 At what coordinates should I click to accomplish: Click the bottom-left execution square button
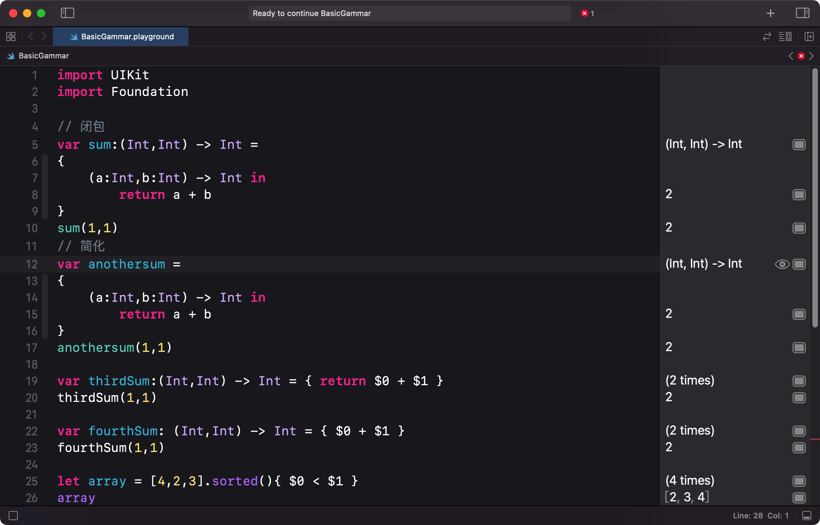point(13,516)
